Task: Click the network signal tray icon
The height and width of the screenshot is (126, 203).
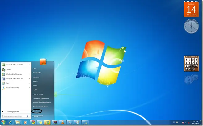Action: (185, 122)
